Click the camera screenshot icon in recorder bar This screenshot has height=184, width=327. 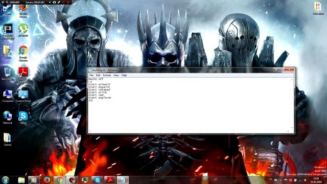coord(54,2)
